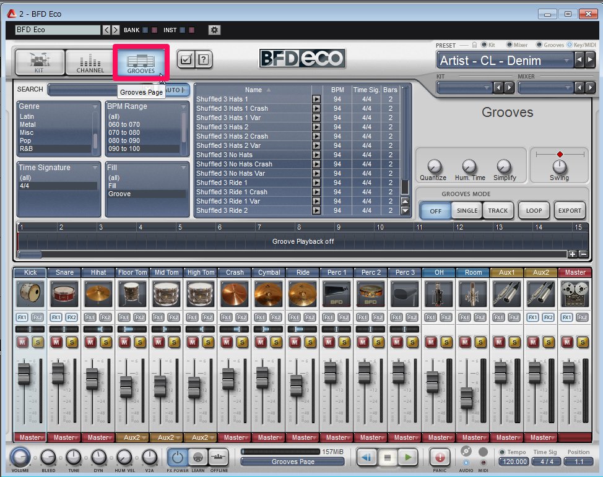Open the help question mark button
Screen dimensions: 603x477
click(x=204, y=59)
